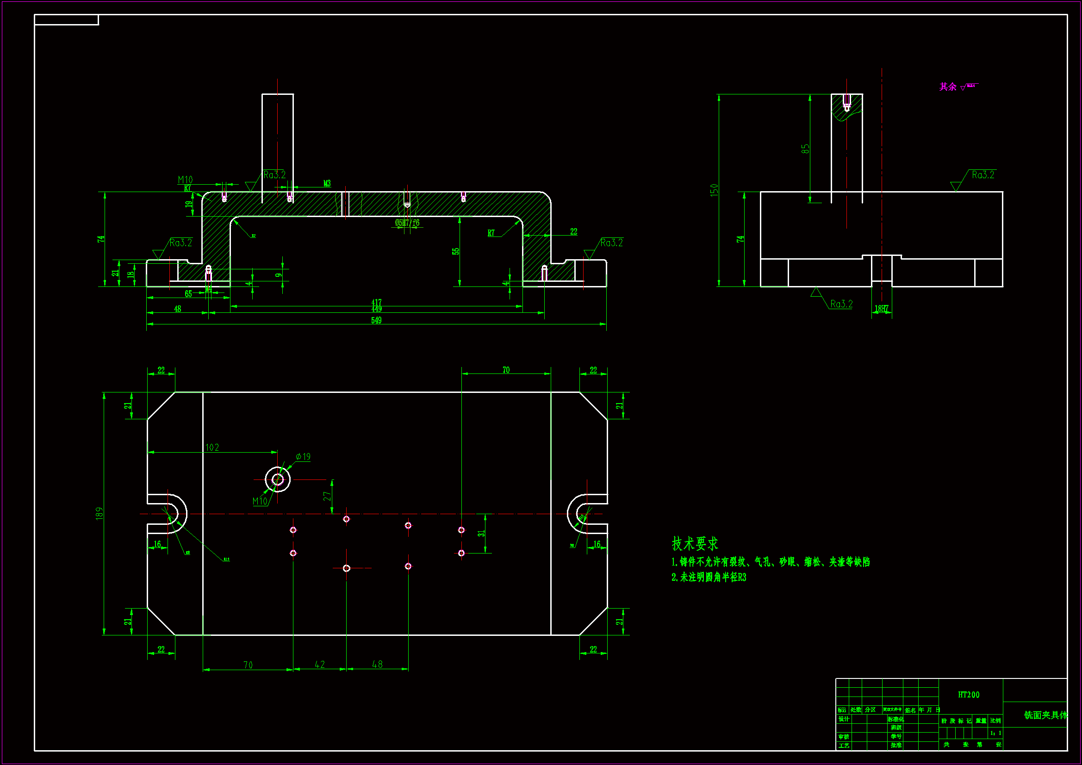Click the Φ5H7/f6 fit annotation
The width and height of the screenshot is (1082, 765).
407,223
